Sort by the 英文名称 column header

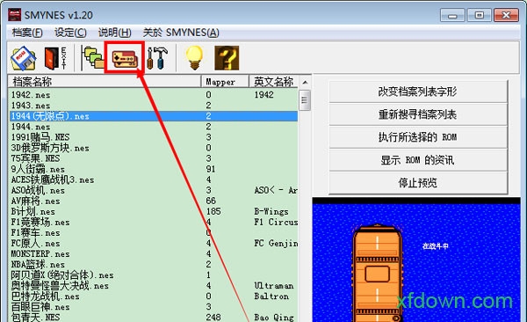[x=273, y=82]
